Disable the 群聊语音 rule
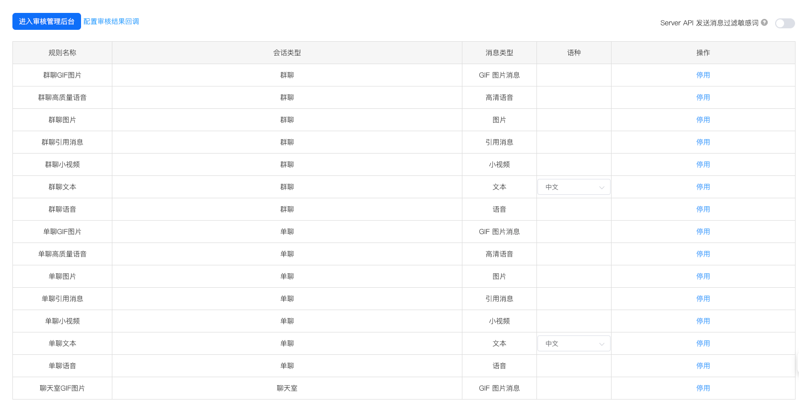Image resolution: width=799 pixels, height=407 pixels. coord(703,209)
